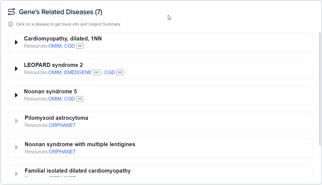Open CGD link under Noonan syndrome 5
322x185 pixels.
[x=69, y=99]
